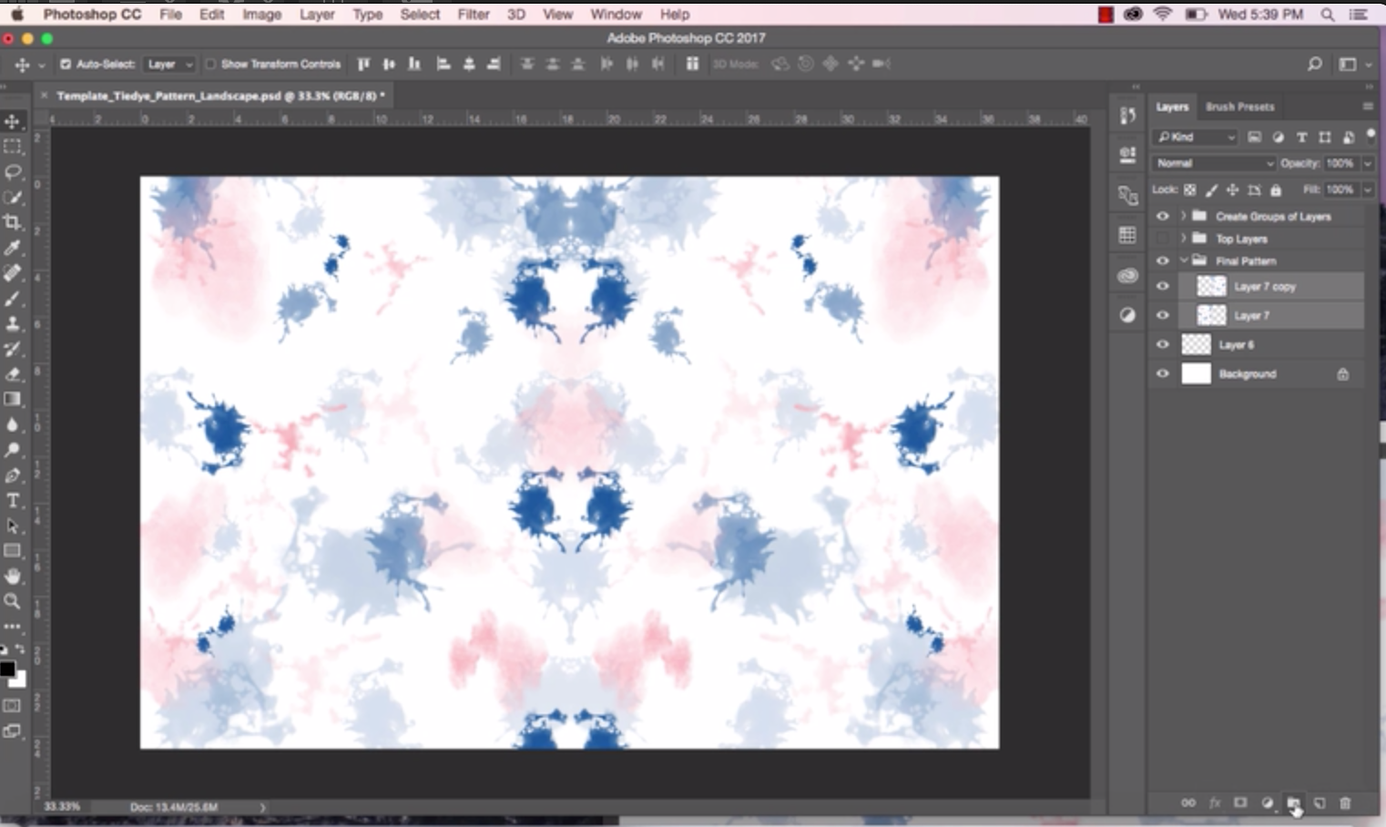
Task: Collapse the Final Pattern group
Action: point(1184,261)
